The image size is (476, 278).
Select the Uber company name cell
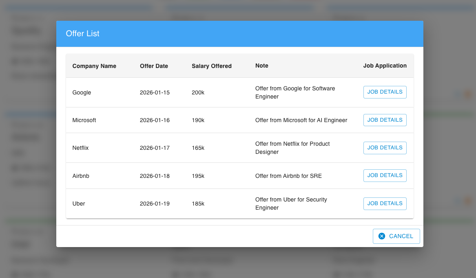tap(79, 204)
